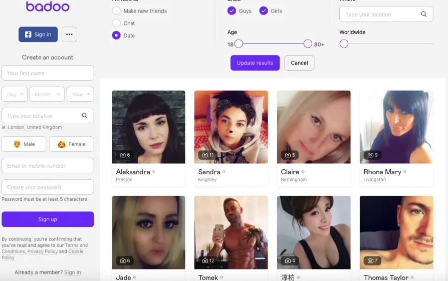Click the Worldwide distance slider handle
This screenshot has height=281, width=448.
344,44
